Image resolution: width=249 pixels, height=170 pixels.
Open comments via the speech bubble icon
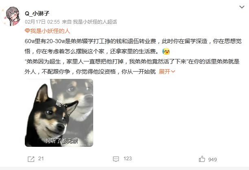pos(116,159)
